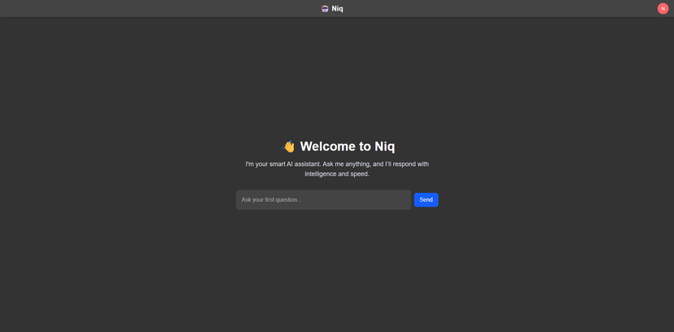674x332 pixels.
Task: Click the Niq title in header
Action: tap(338, 9)
